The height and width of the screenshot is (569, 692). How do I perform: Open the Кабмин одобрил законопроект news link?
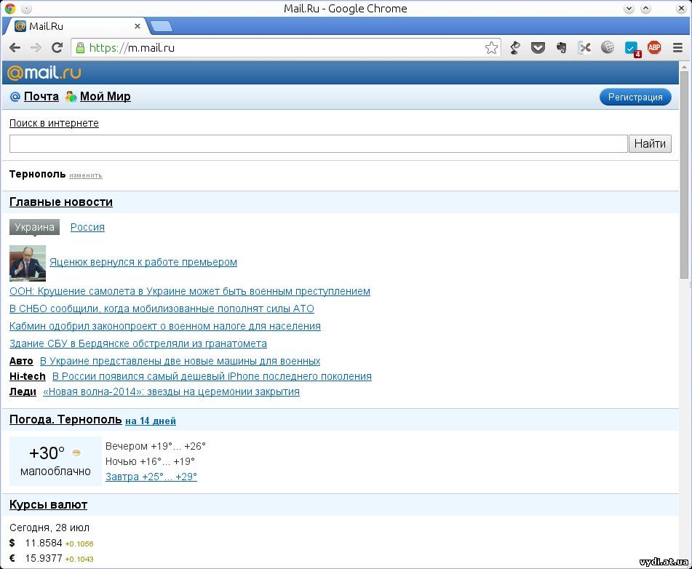[x=165, y=326]
